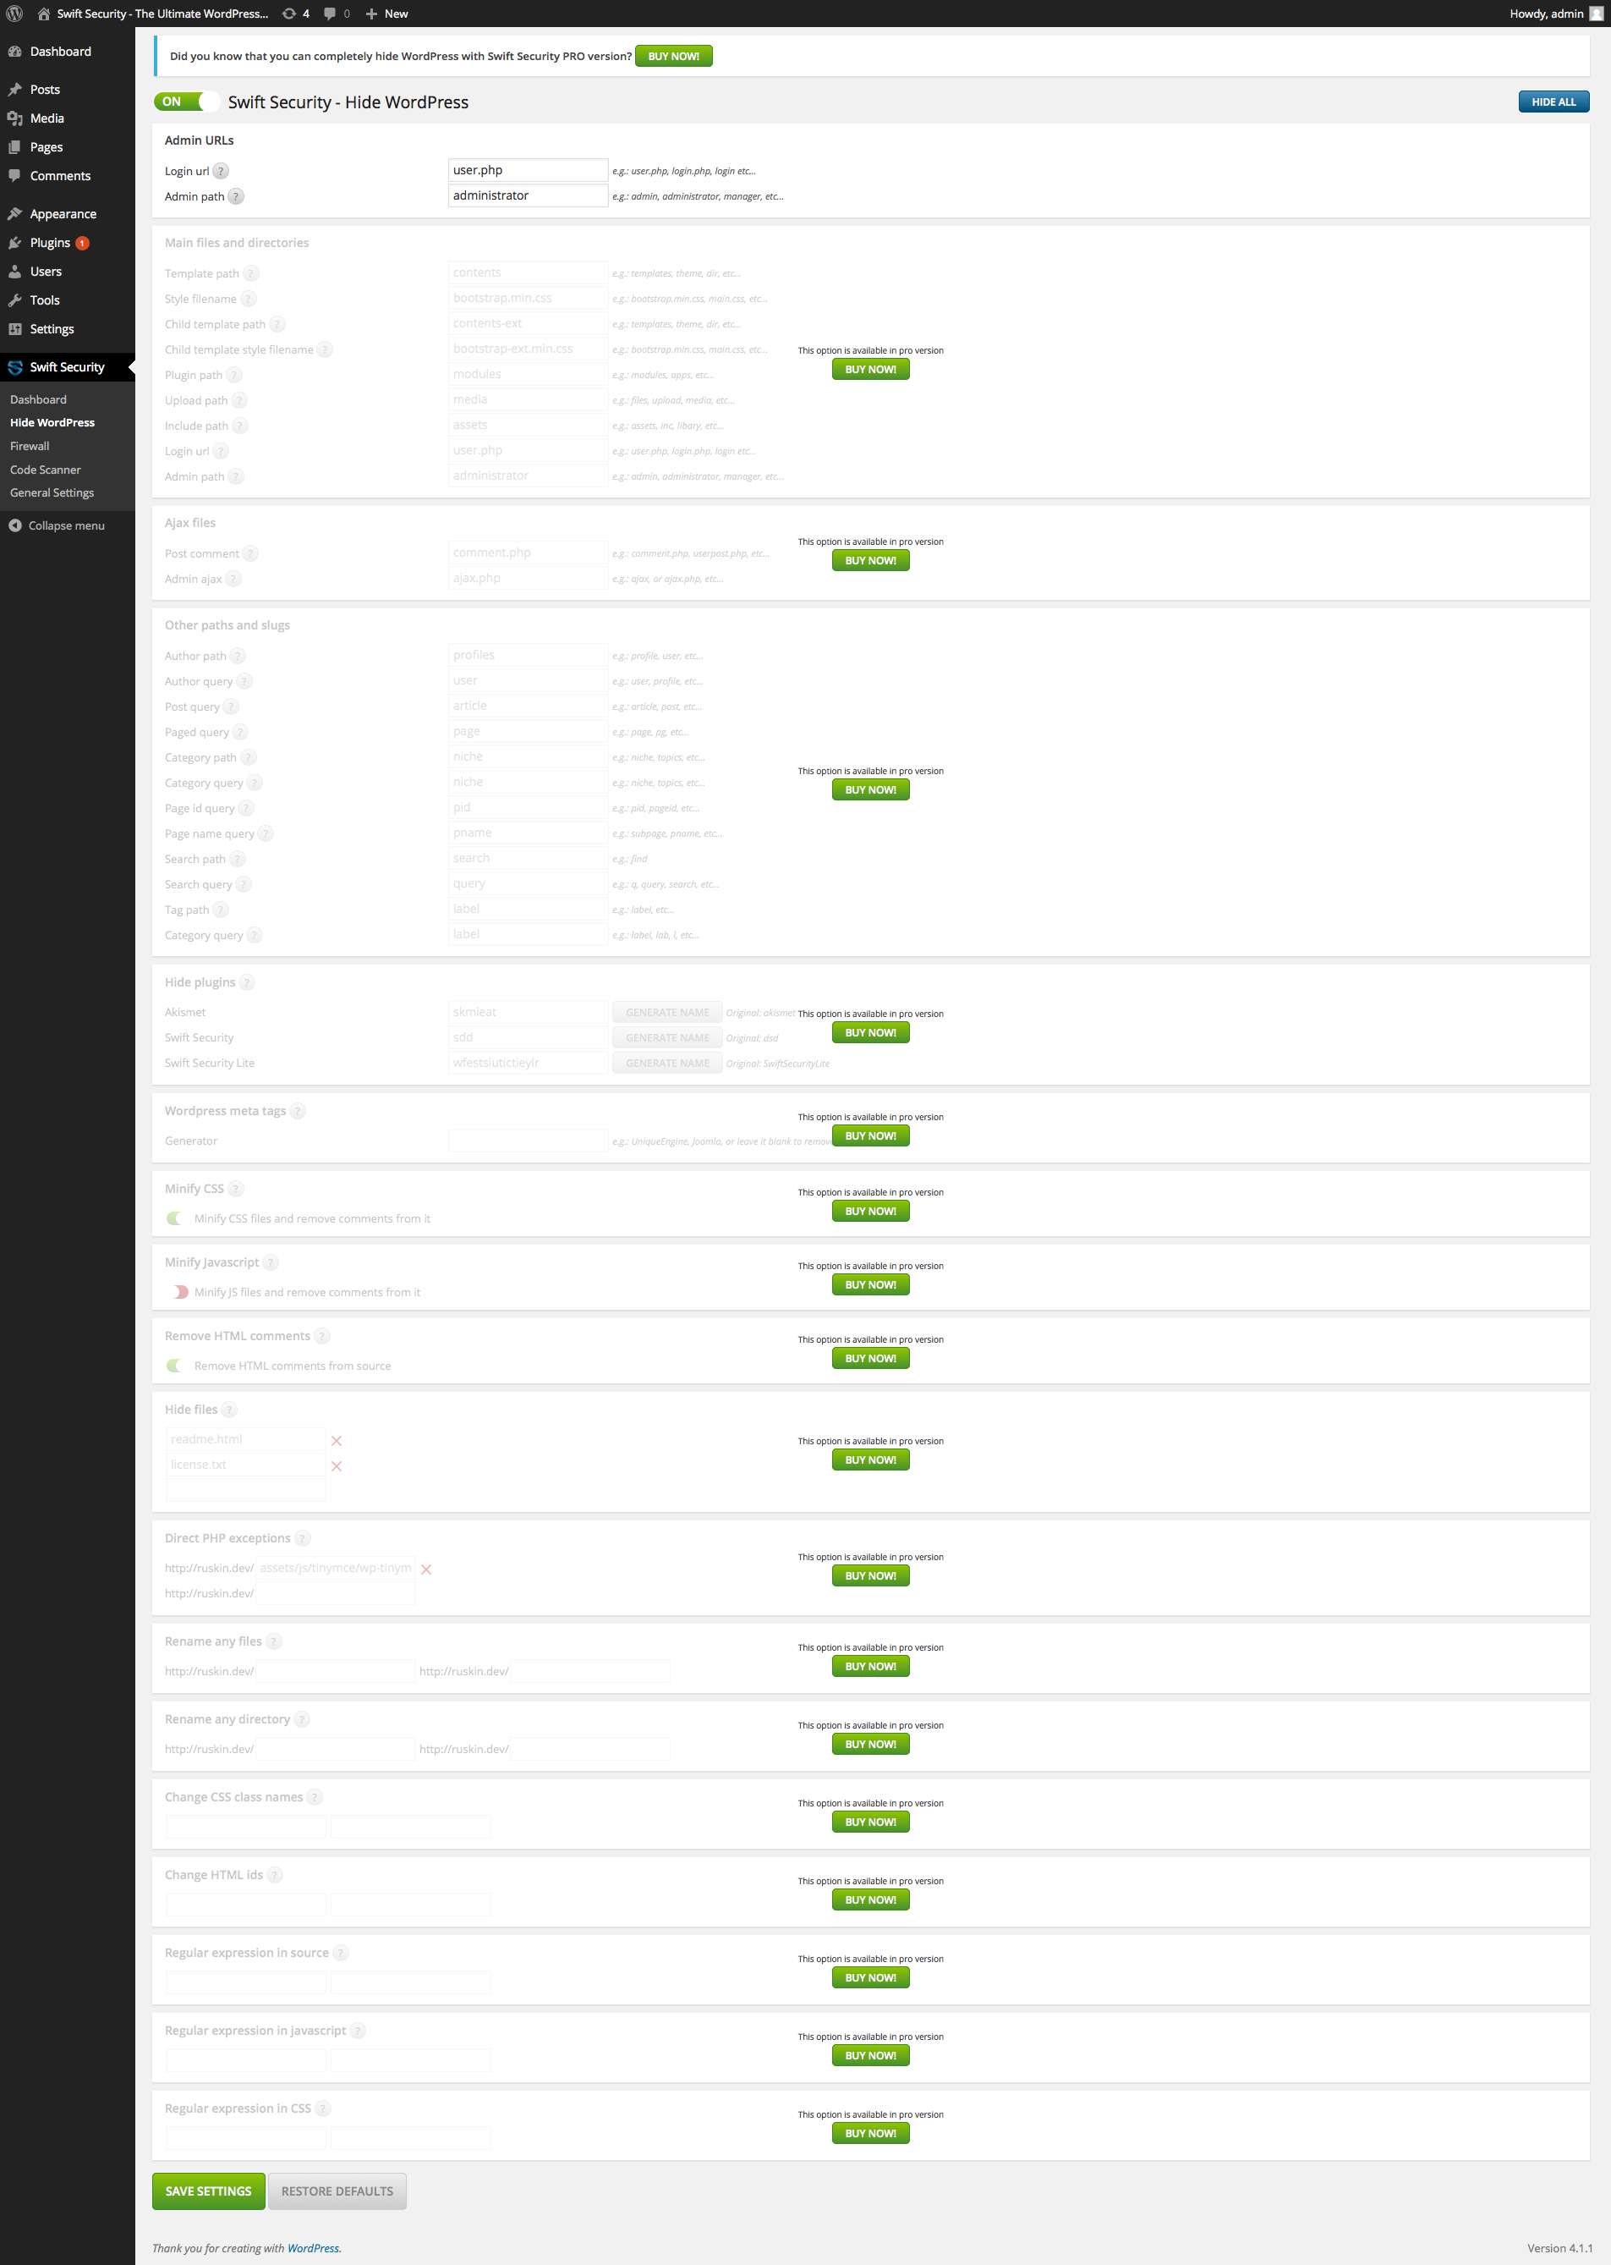Remove readme.html with red X icon
Screen dimensions: 1611x2265
click(x=337, y=1441)
